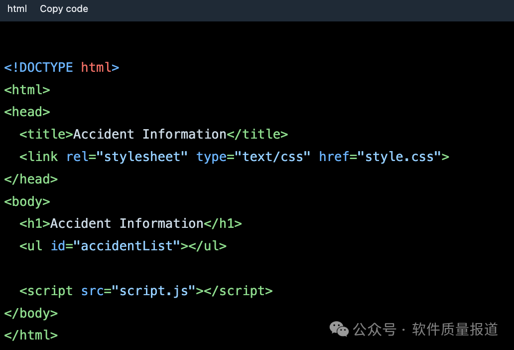The width and height of the screenshot is (514, 350).
Task: Place cursor on the opening head tag
Action: pyautogui.click(x=27, y=112)
